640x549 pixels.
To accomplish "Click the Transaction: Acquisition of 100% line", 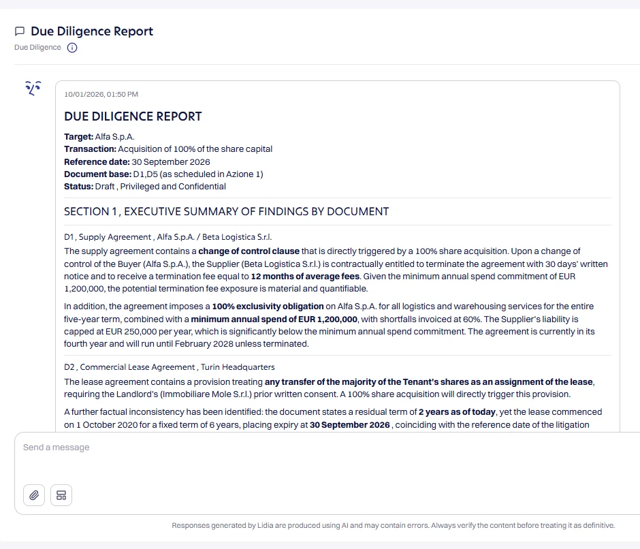I will coord(168,149).
